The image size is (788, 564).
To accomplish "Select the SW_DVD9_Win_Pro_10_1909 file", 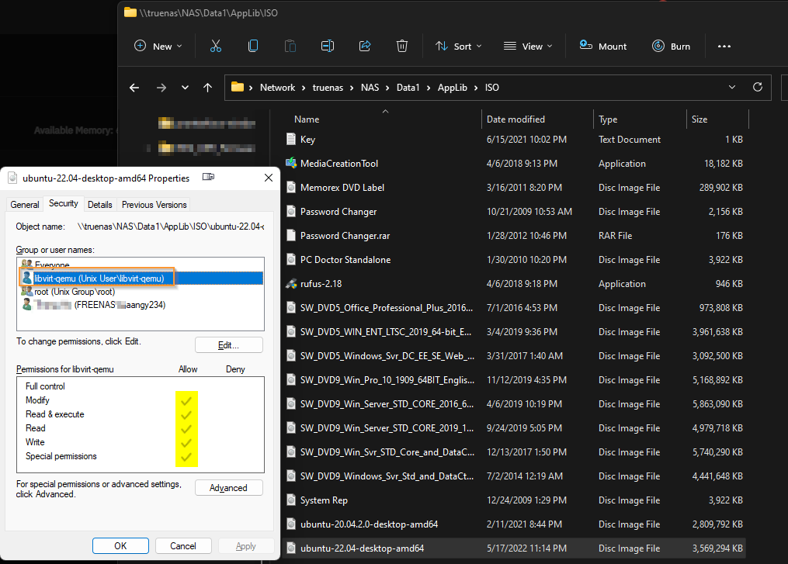I will pos(387,380).
